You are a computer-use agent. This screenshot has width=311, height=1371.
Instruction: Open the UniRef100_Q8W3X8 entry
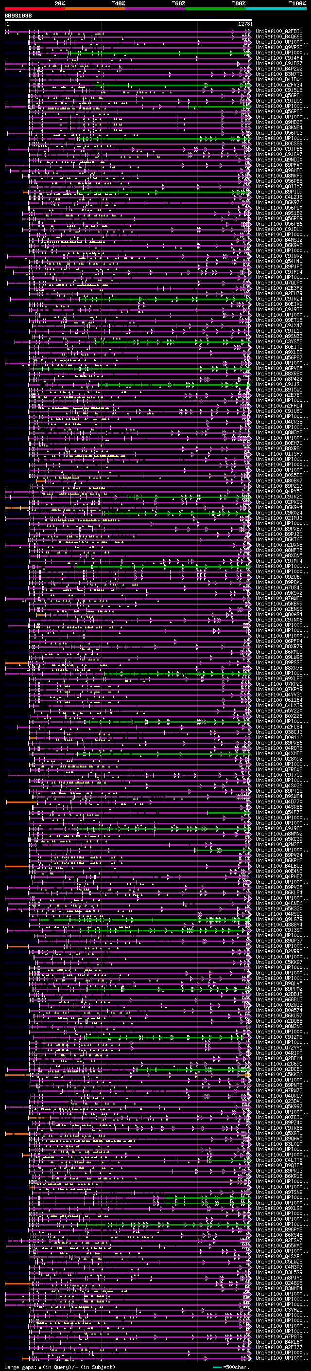pyautogui.click(x=279, y=433)
